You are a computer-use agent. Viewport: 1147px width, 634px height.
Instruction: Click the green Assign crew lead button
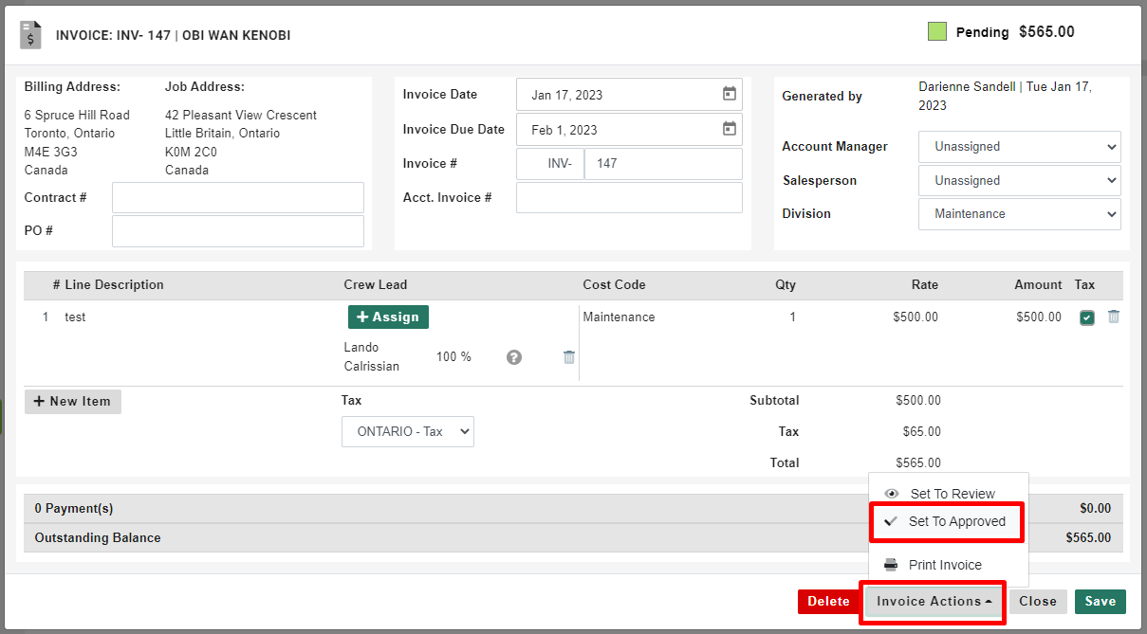388,317
